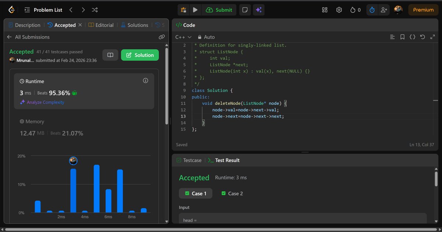
Task: Click the bookmark icon in editor
Action: pyautogui.click(x=402, y=37)
